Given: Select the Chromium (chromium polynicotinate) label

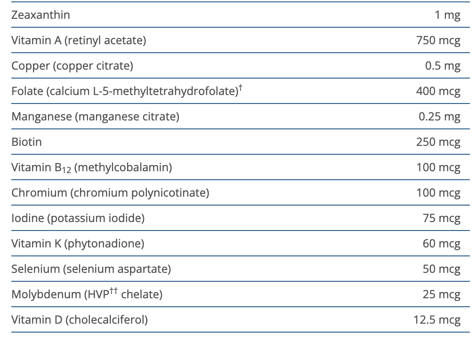Looking at the screenshot, I should (110, 193).
